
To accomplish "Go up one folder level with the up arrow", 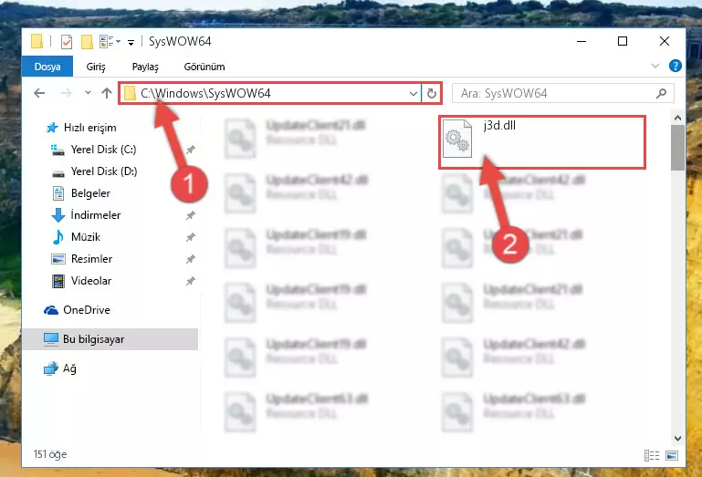I will click(107, 93).
